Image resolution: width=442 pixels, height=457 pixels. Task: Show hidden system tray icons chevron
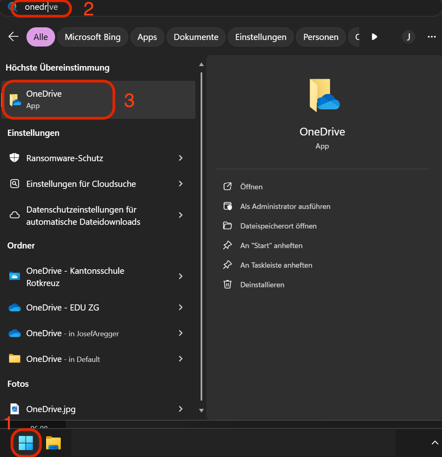click(x=435, y=443)
